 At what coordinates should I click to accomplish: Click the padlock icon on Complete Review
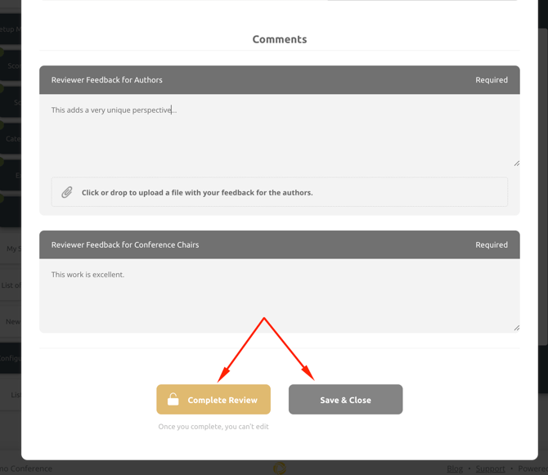tap(173, 400)
